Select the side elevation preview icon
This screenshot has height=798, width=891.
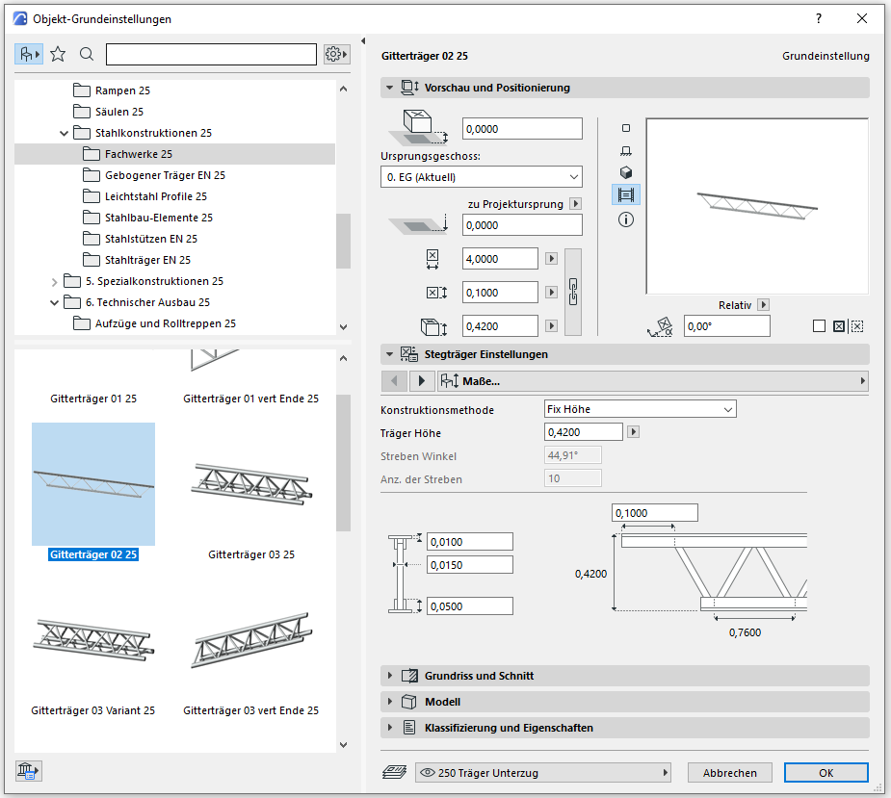tap(626, 150)
